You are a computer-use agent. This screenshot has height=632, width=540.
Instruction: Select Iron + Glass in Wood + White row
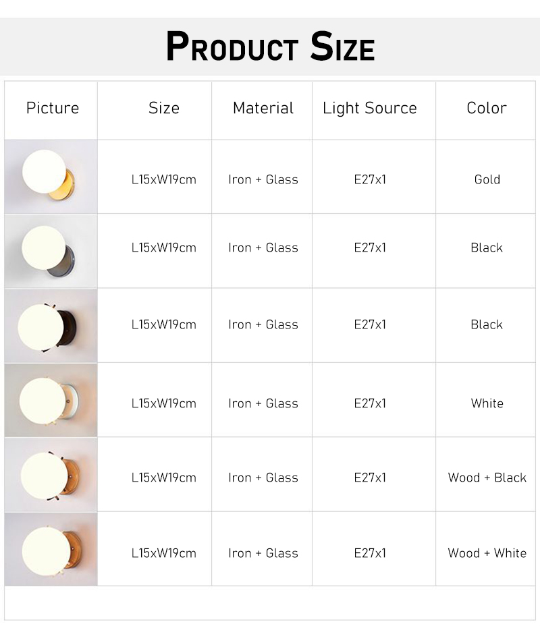263,553
